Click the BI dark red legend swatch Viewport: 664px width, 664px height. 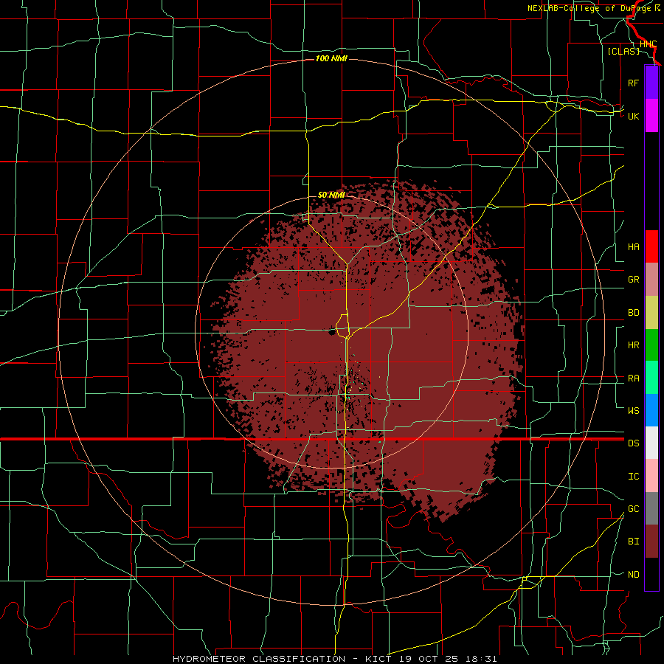pos(651,542)
